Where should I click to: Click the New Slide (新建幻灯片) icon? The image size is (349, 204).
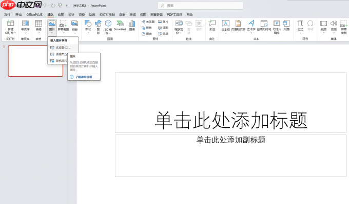(10, 24)
